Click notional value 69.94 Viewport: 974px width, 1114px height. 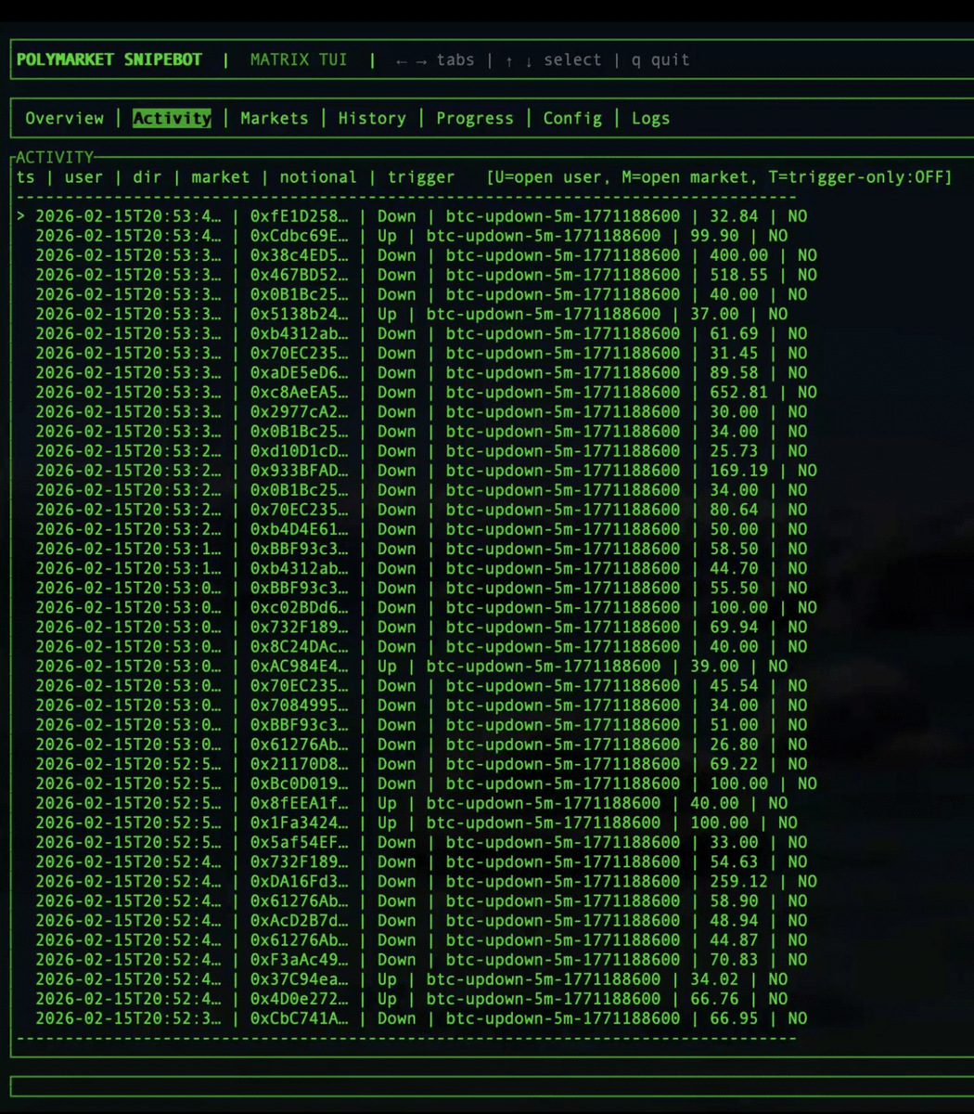pos(734,627)
